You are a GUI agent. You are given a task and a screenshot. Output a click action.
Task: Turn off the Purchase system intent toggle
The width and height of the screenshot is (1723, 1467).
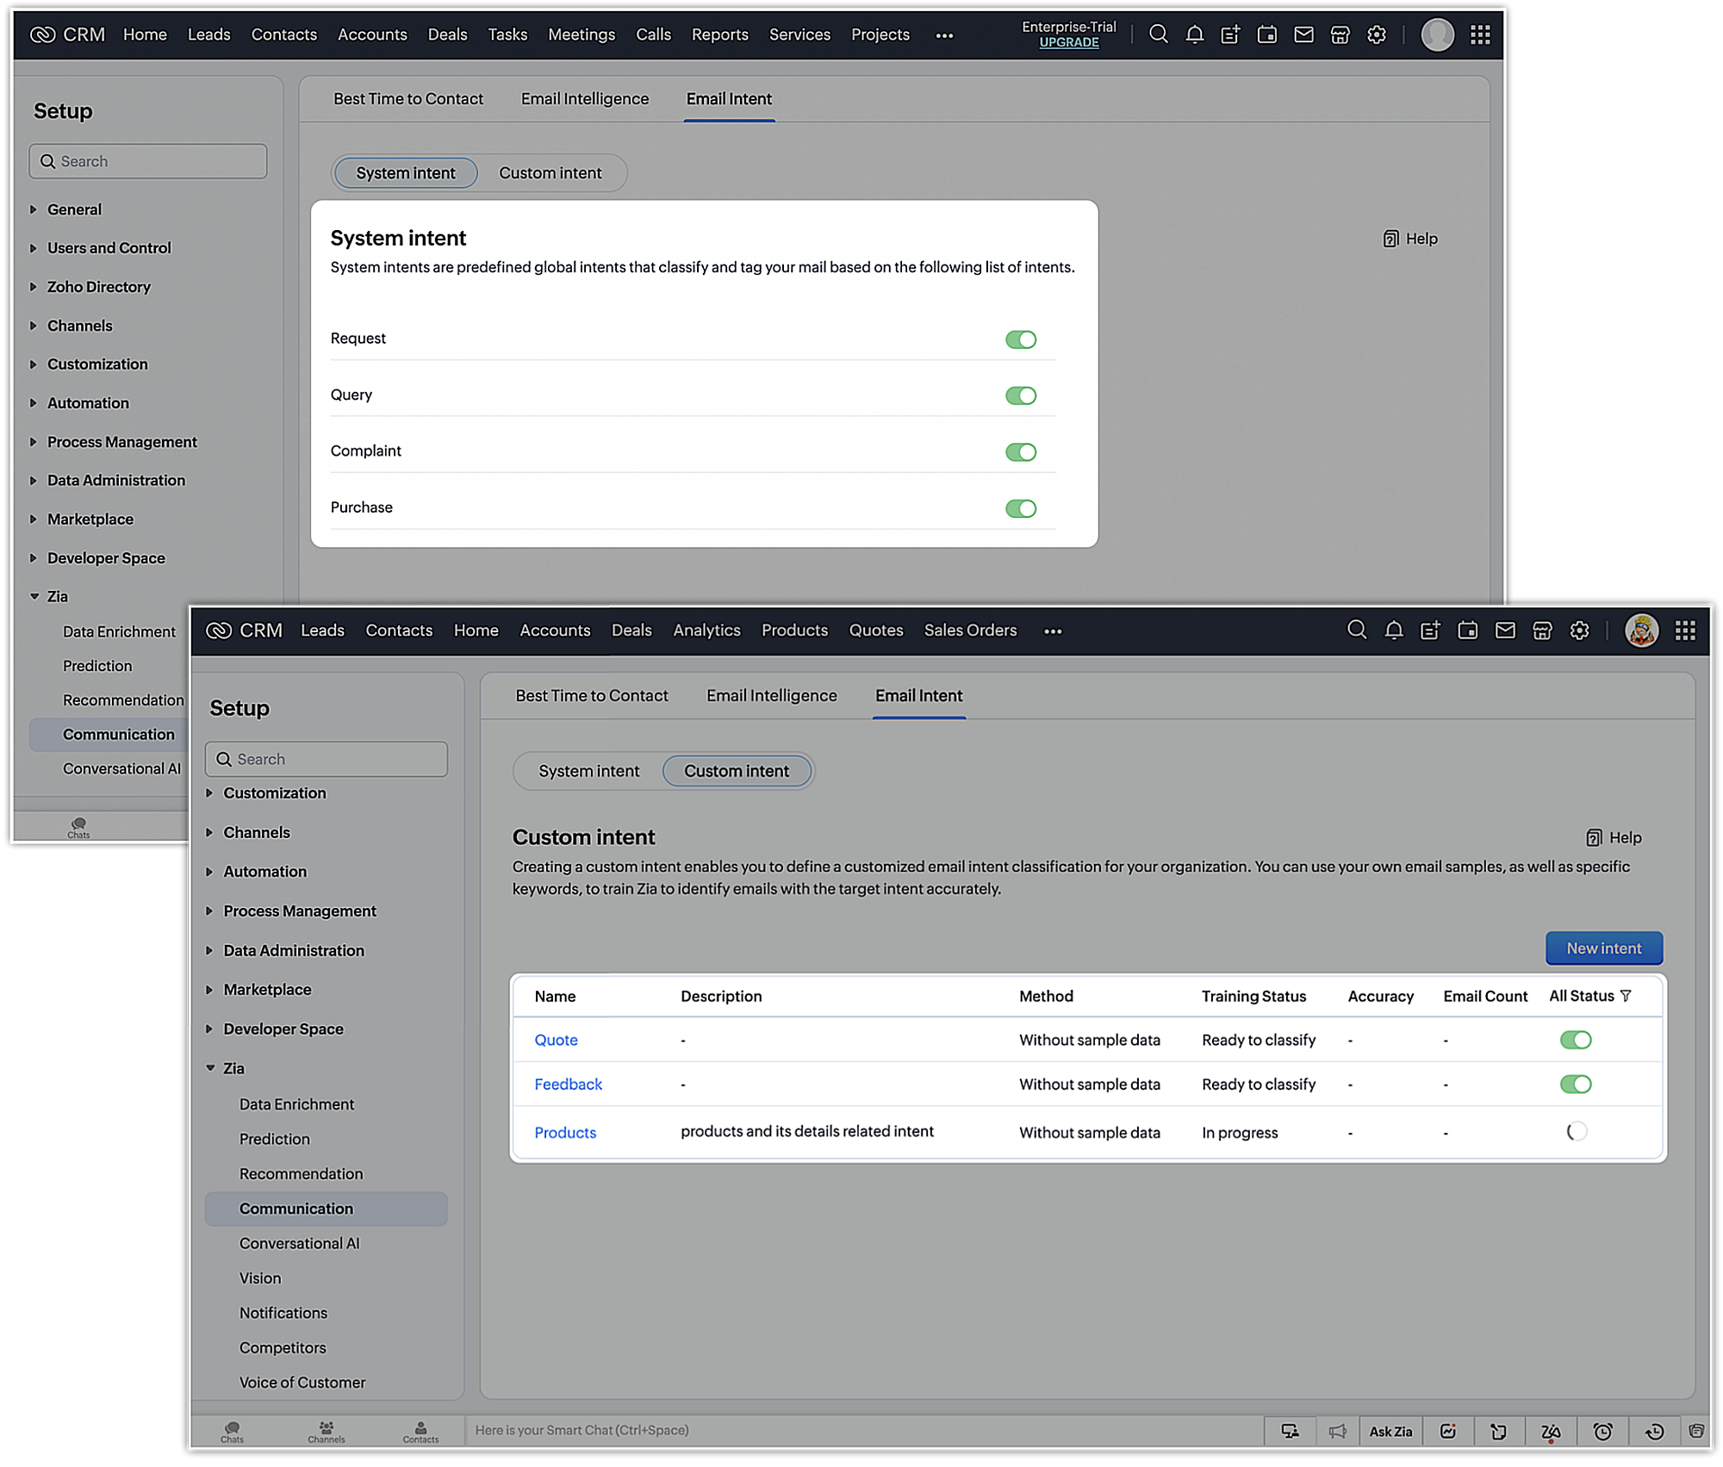1020,508
